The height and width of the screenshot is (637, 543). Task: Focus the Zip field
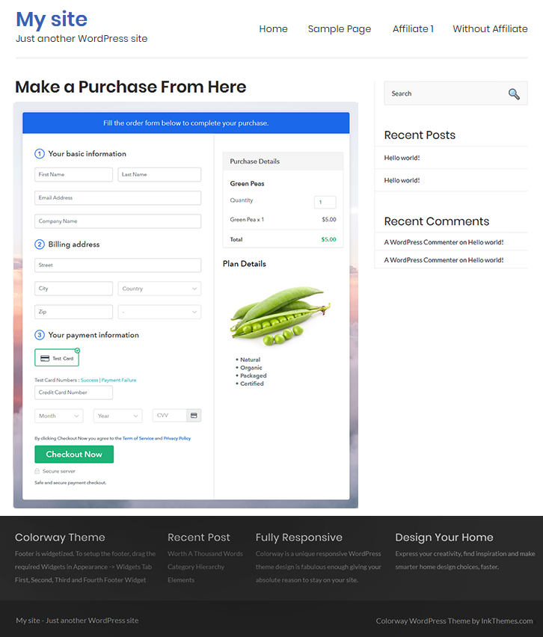click(73, 312)
